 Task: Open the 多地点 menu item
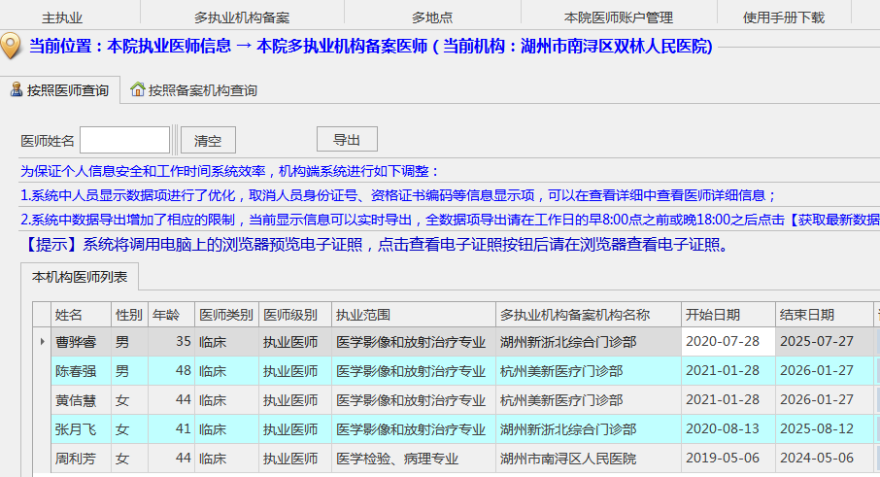pos(432,17)
